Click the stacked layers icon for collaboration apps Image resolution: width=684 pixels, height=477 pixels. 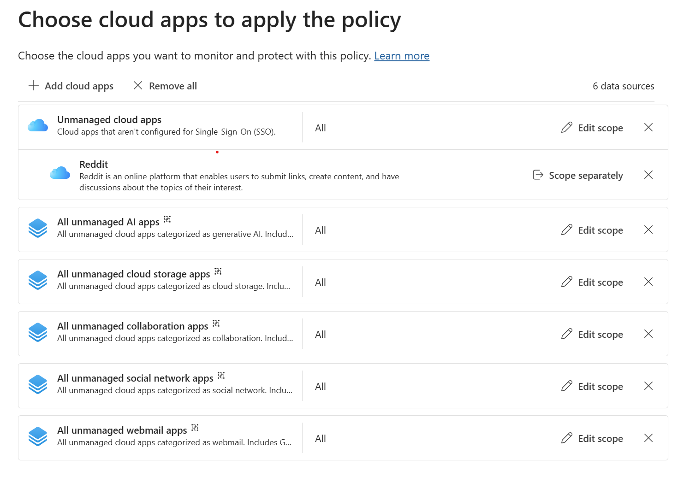click(x=37, y=332)
